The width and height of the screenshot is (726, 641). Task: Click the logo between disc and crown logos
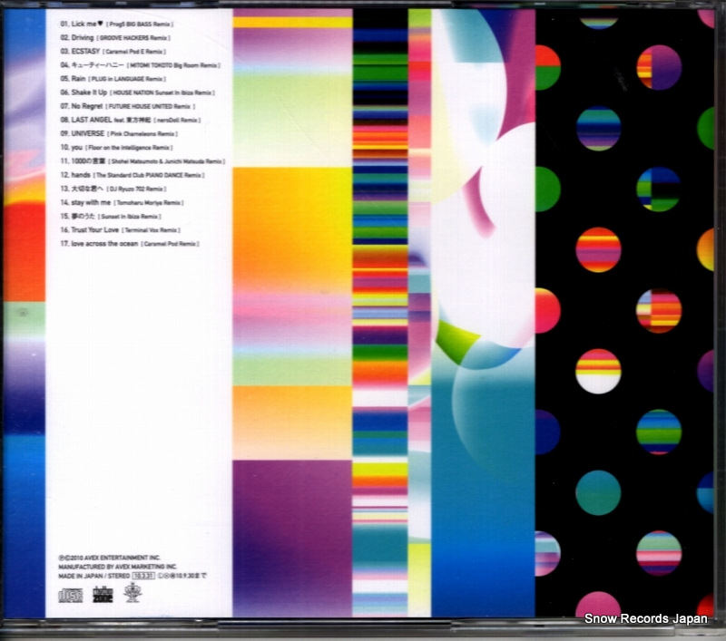(101, 595)
